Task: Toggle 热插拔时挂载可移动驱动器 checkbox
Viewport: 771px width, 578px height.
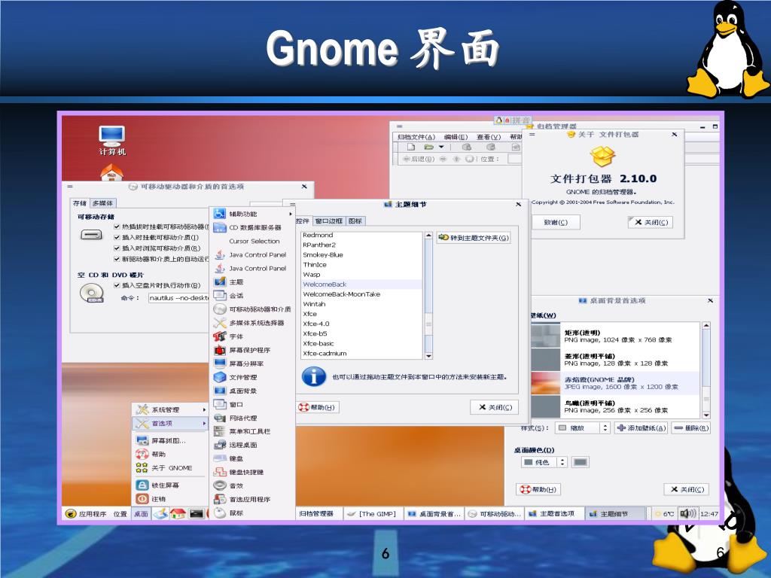Action: [117, 227]
